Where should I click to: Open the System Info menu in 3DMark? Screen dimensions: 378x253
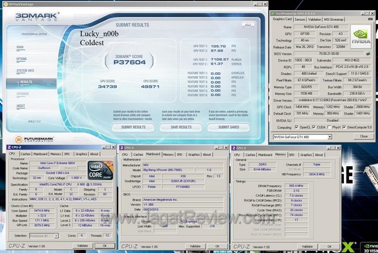(x=26, y=70)
